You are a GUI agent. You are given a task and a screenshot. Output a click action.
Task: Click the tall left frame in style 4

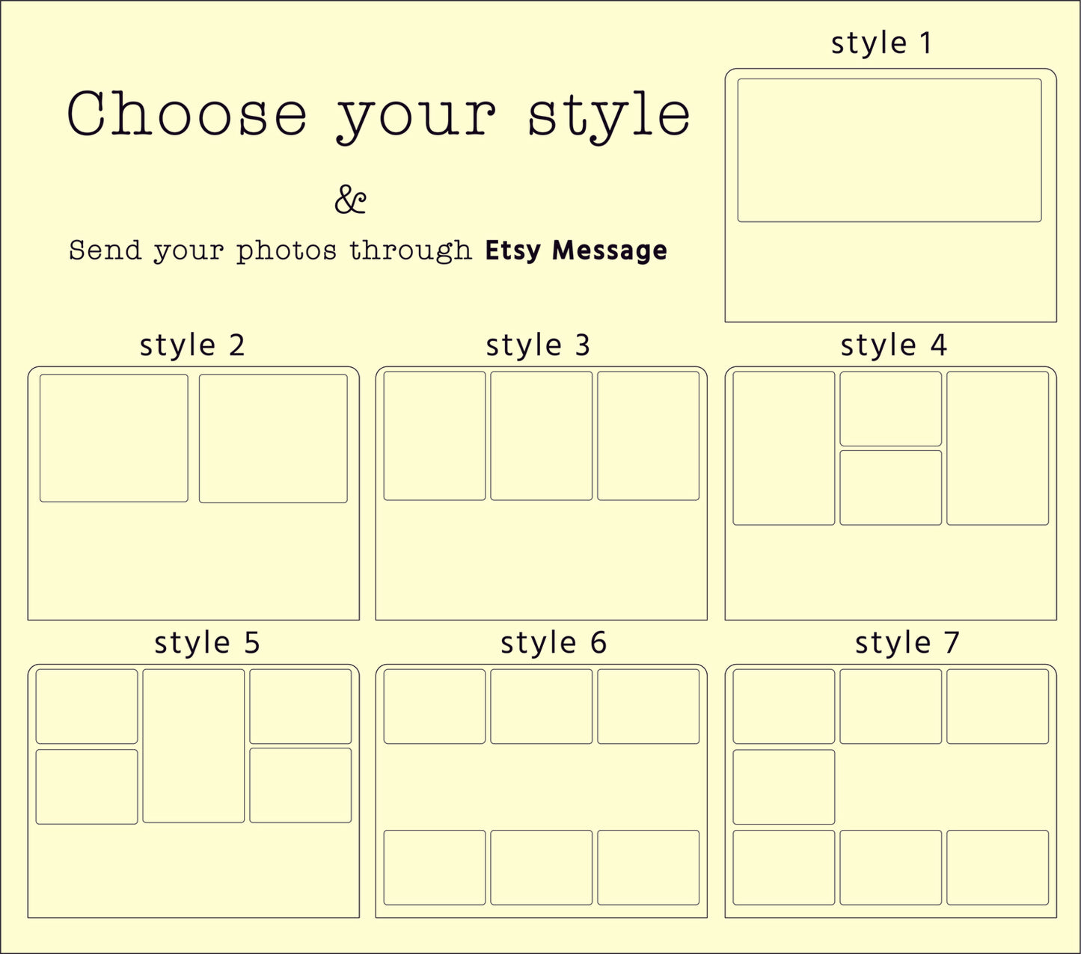783,449
